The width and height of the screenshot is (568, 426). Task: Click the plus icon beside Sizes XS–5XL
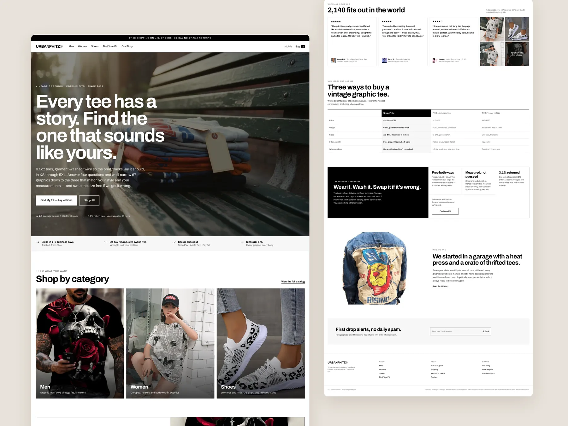pyautogui.click(x=242, y=242)
